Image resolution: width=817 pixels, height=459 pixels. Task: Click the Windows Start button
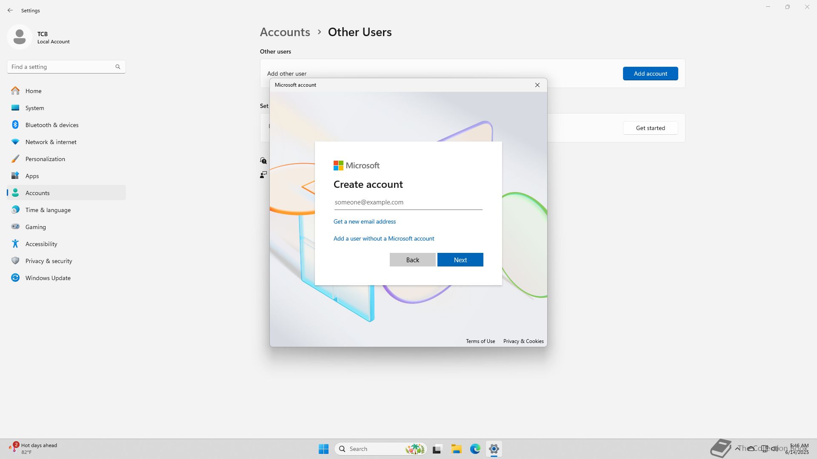pyautogui.click(x=323, y=449)
